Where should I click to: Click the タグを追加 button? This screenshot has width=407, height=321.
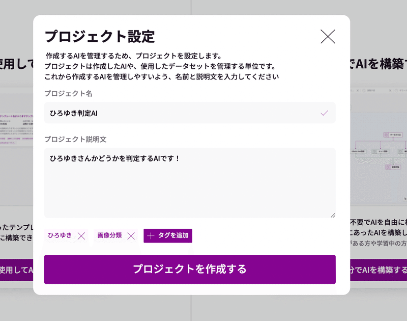coord(168,236)
